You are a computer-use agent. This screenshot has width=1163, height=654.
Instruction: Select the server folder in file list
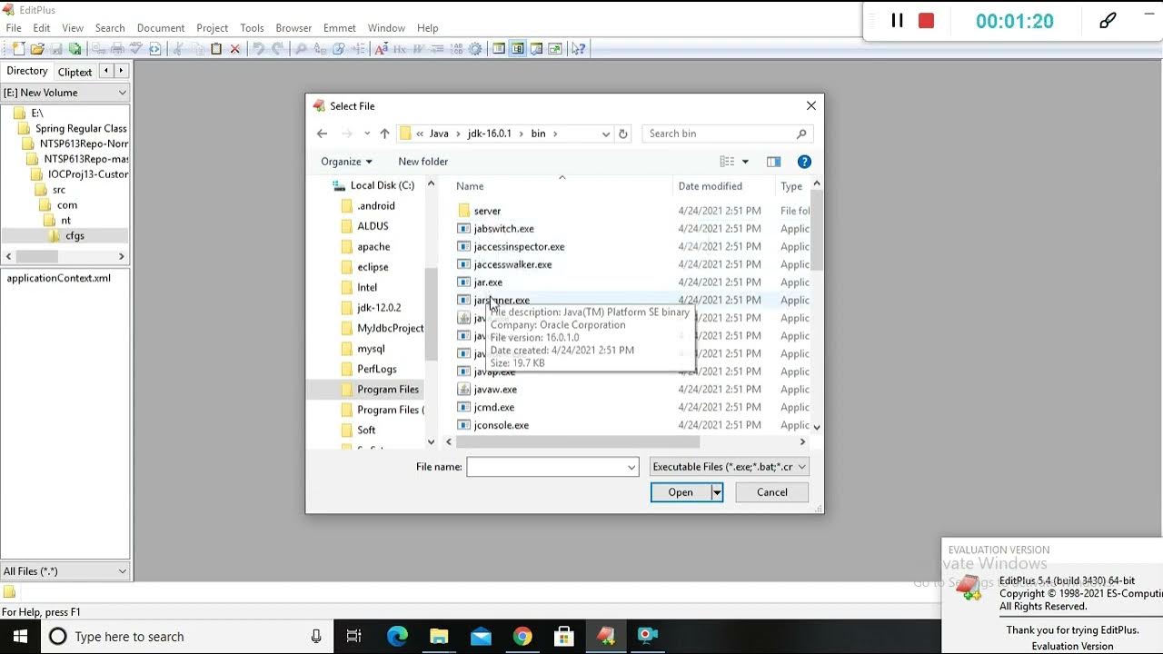(x=487, y=211)
